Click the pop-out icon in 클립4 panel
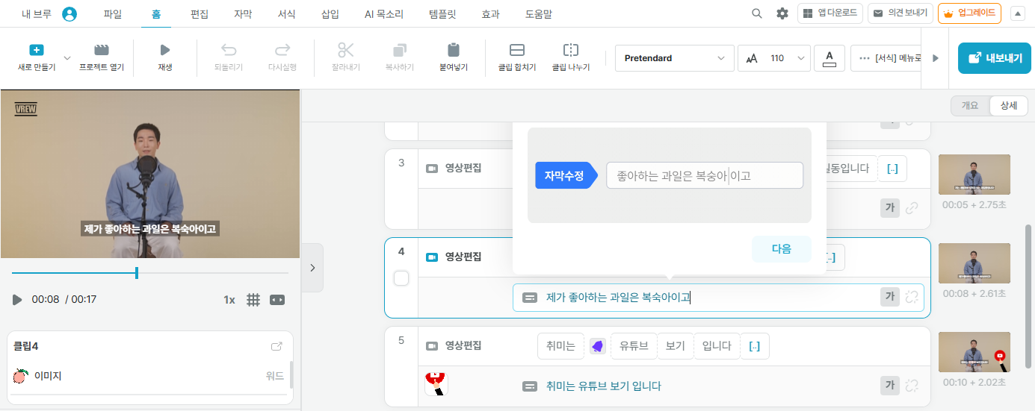Screen dimensions: 1035x411 [x=276, y=346]
